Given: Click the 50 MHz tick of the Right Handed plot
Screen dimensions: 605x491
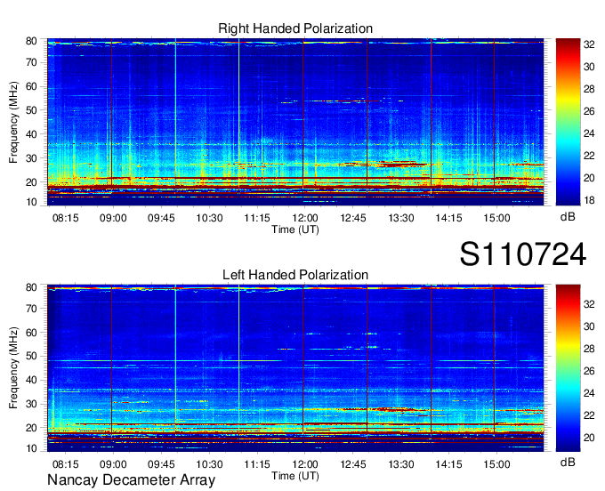Looking at the screenshot, I should (x=31, y=110).
